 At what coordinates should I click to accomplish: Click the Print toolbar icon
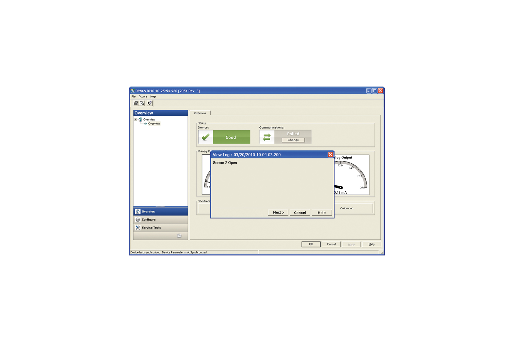pyautogui.click(x=136, y=103)
